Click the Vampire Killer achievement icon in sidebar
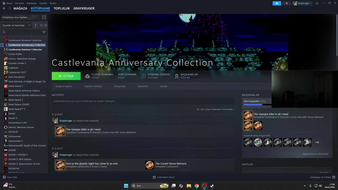Viewport: 338px width, 190px height. pyautogui.click(x=248, y=116)
